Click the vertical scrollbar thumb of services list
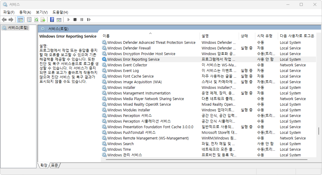Screen dimensions: 322x175 (x=319, y=131)
